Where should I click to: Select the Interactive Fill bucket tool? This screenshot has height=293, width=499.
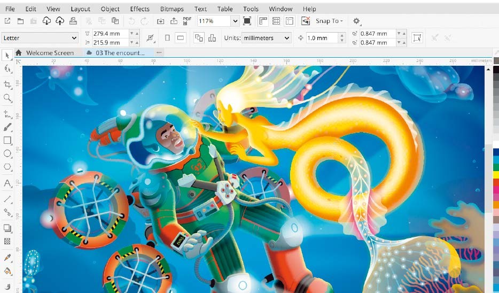point(7,271)
